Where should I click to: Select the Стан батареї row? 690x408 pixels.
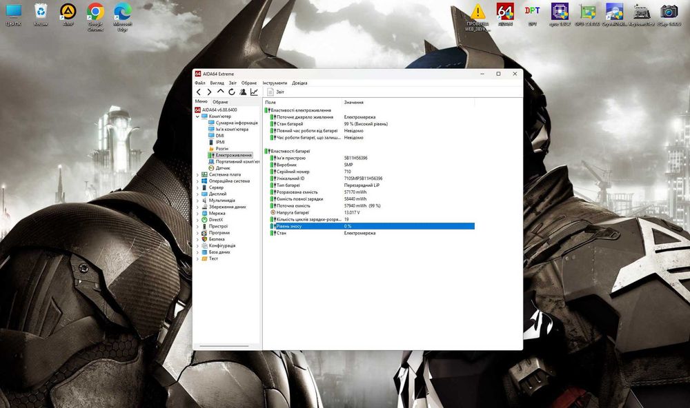point(373,124)
